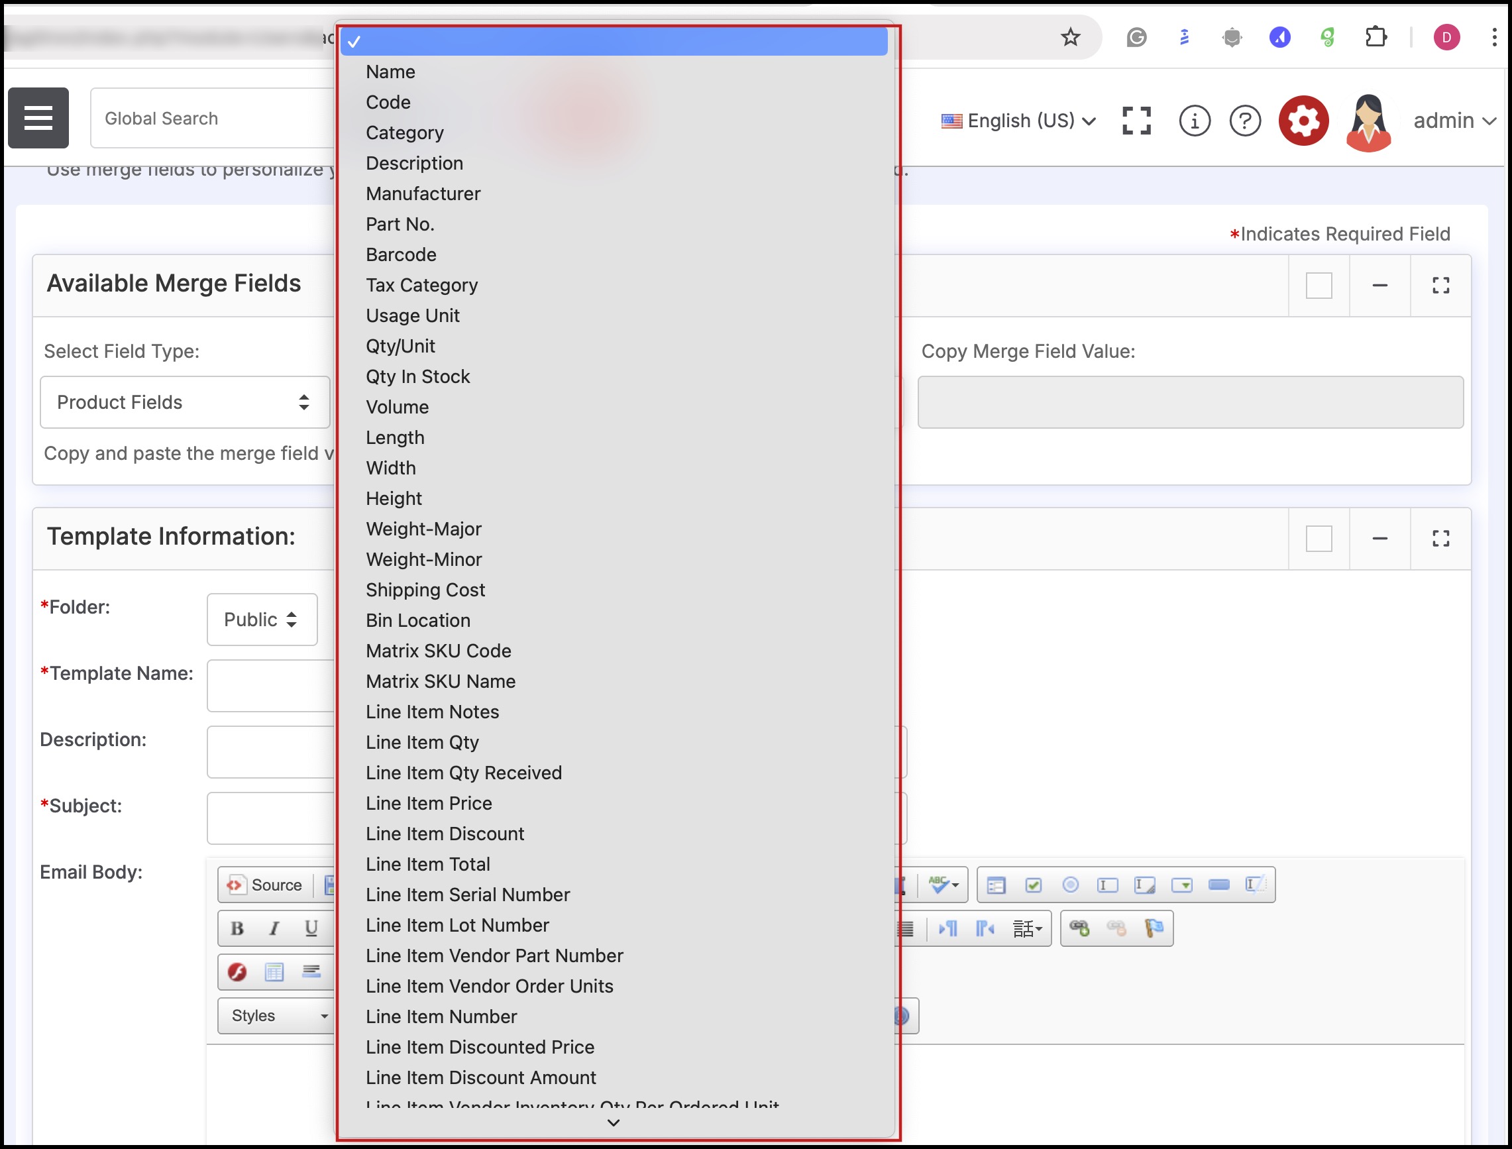Open the Product Fields type dropdown
This screenshot has width=1512, height=1149.
[185, 402]
